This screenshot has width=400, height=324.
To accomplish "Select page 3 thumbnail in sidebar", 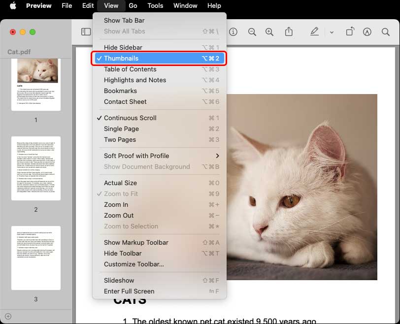I will 36,258.
